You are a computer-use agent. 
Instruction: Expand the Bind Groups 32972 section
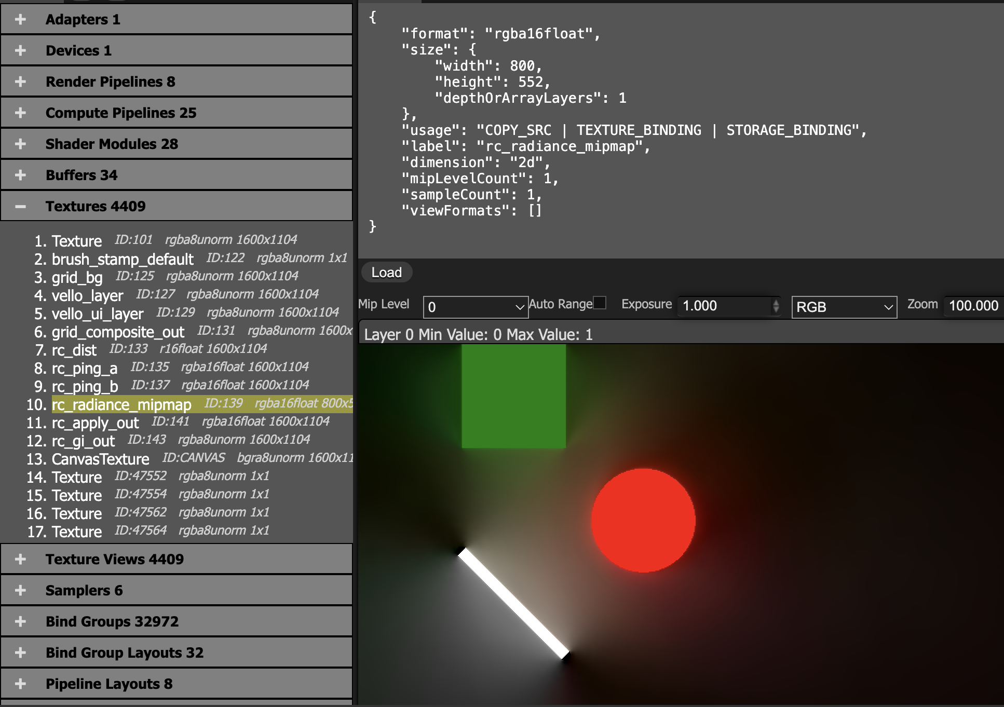coord(112,621)
